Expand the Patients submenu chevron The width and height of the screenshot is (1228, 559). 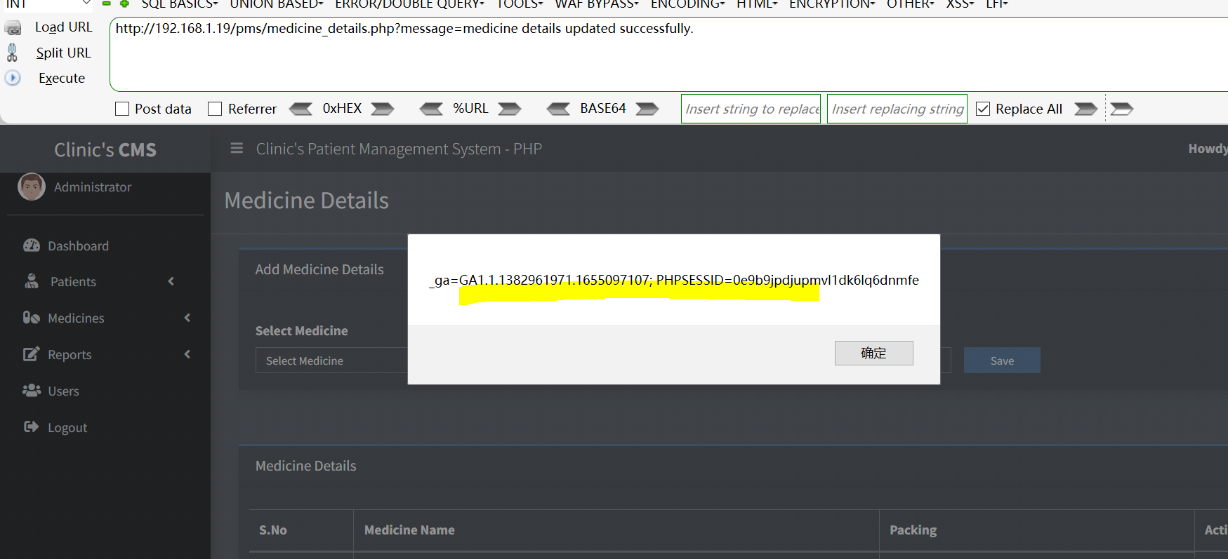[x=171, y=281]
